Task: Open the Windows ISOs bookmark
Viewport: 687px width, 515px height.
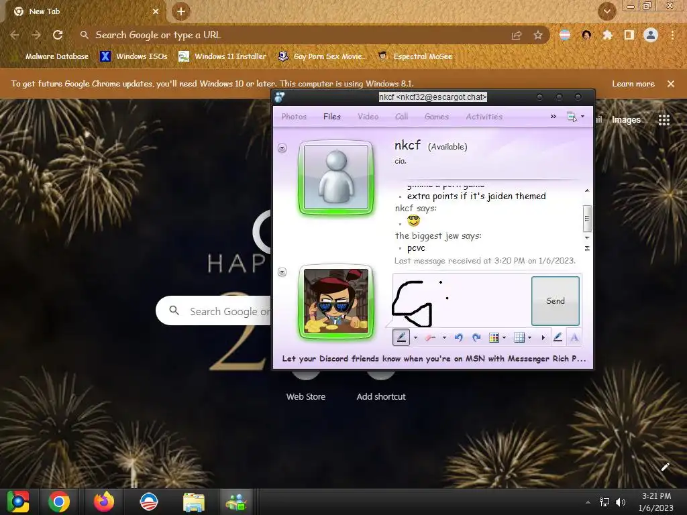Action: tap(134, 56)
